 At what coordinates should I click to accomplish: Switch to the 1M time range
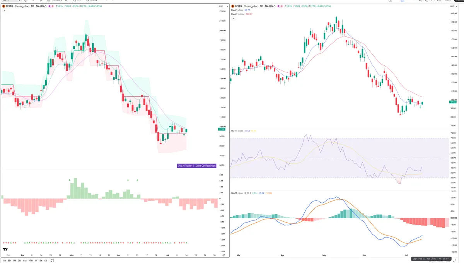click(x=14, y=261)
